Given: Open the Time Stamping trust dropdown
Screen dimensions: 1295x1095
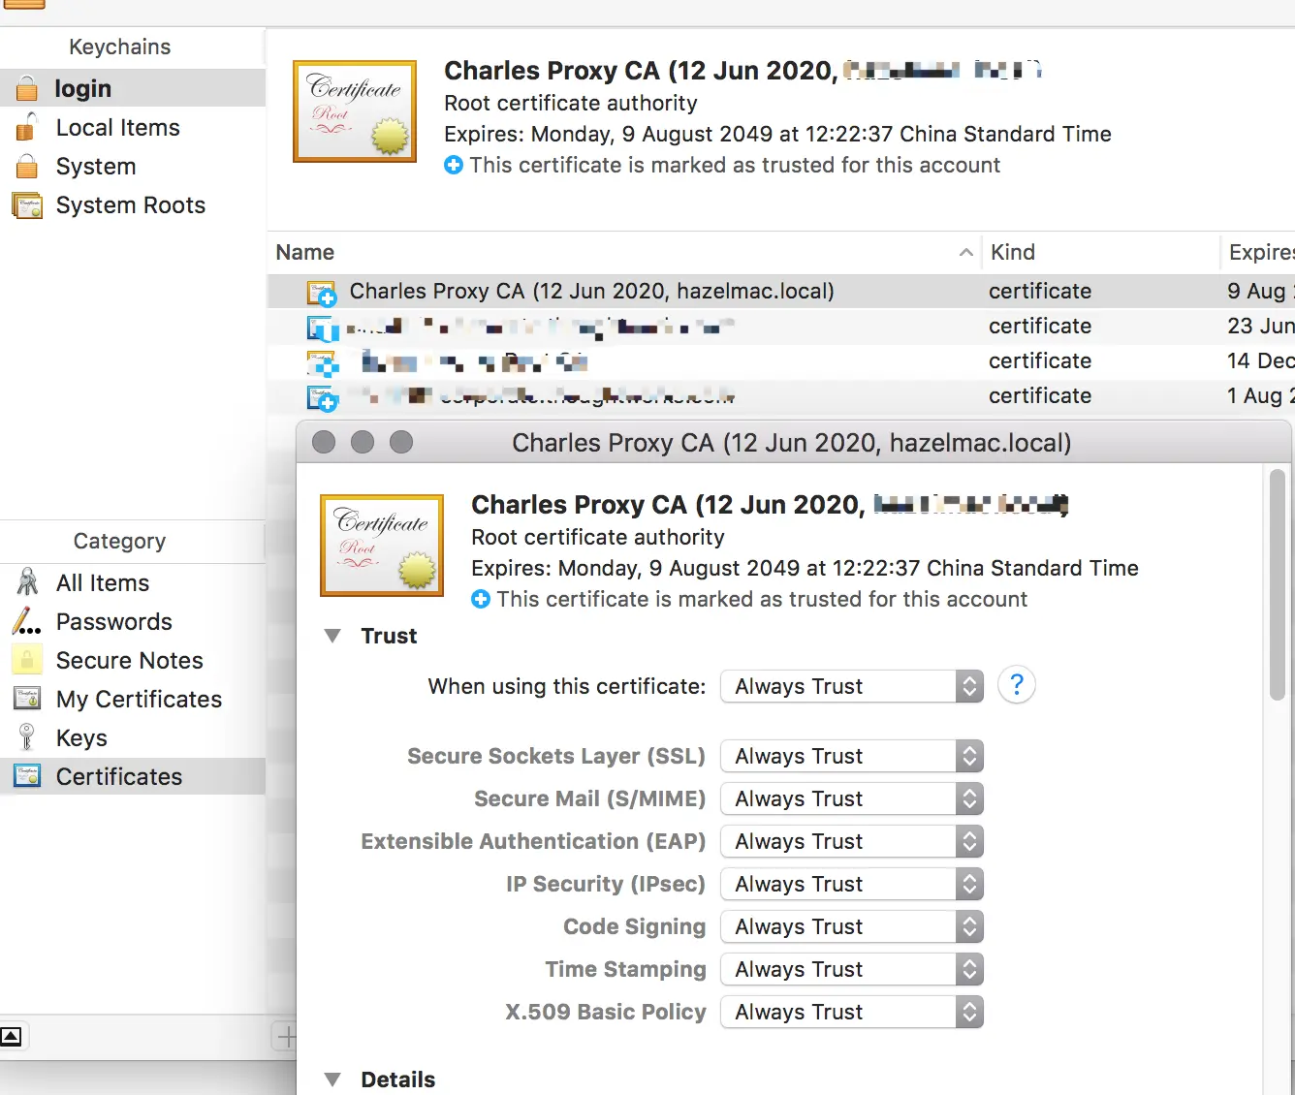Looking at the screenshot, I should pos(852,969).
